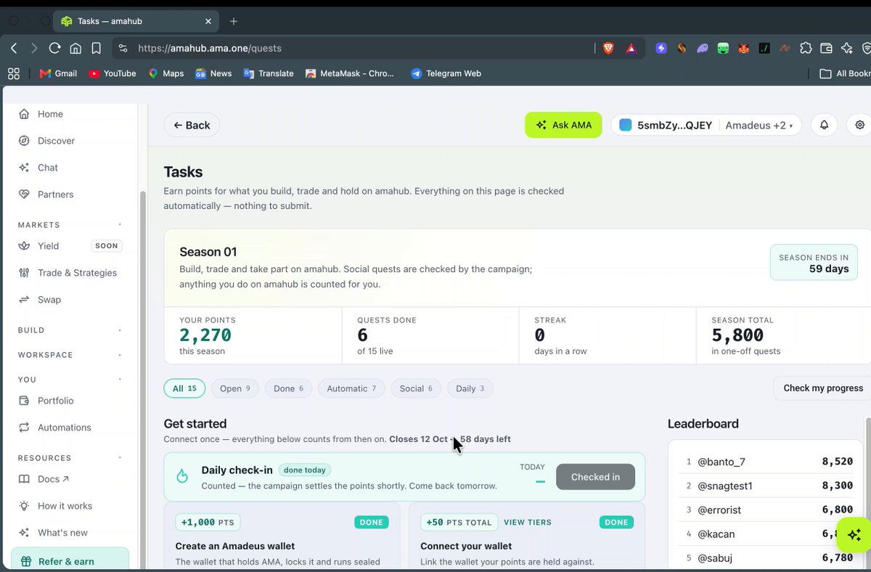Viewport: 871px width, 572px height.
Task: Click the Back button
Action: [192, 125]
